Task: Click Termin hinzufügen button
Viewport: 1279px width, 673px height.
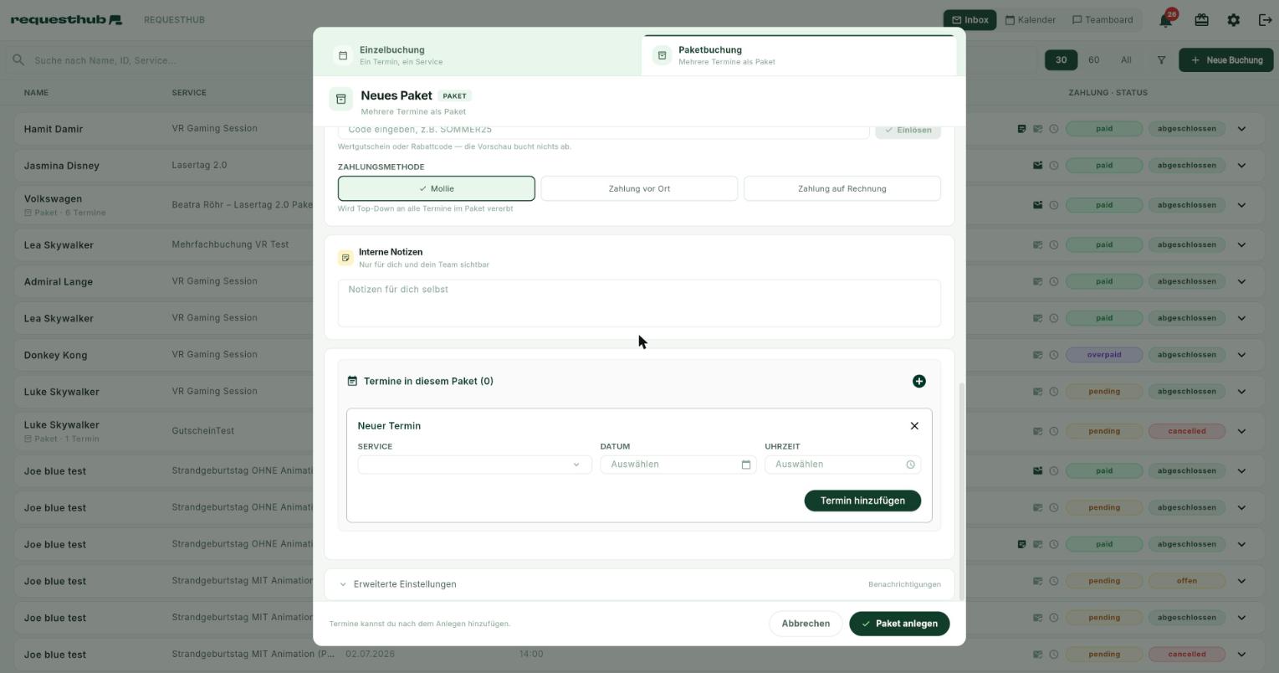Action: click(x=862, y=501)
